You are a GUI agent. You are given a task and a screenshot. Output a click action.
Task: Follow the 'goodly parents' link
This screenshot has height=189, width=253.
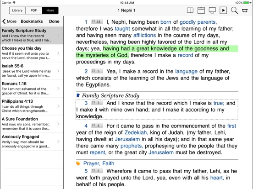[198, 22]
